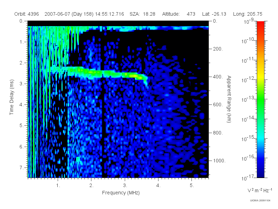Click the 'Orbit: 4396' header text
The height and width of the screenshot is (209, 278).
[x=27, y=14]
